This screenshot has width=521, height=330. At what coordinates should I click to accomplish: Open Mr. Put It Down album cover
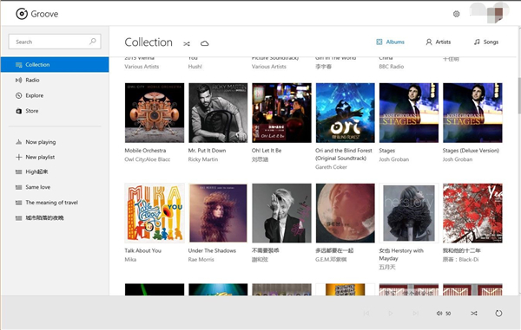[218, 113]
